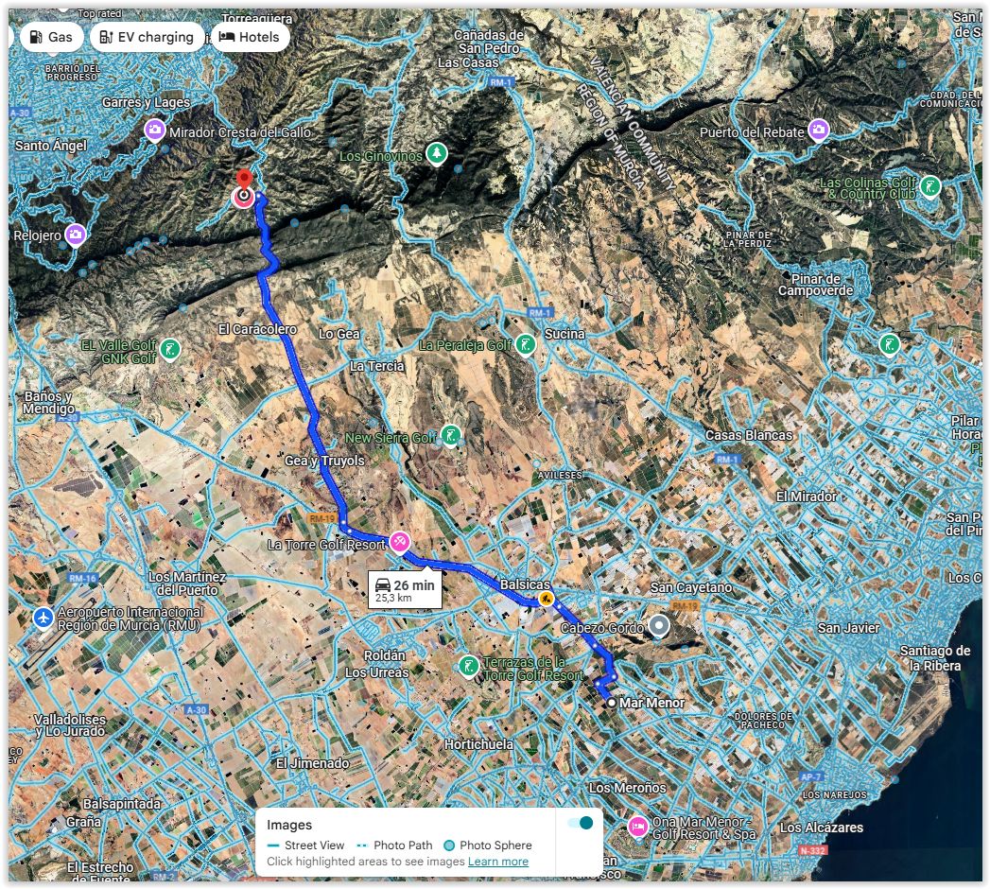
Task: Click the Garres y Lages label
Action: [x=146, y=102]
